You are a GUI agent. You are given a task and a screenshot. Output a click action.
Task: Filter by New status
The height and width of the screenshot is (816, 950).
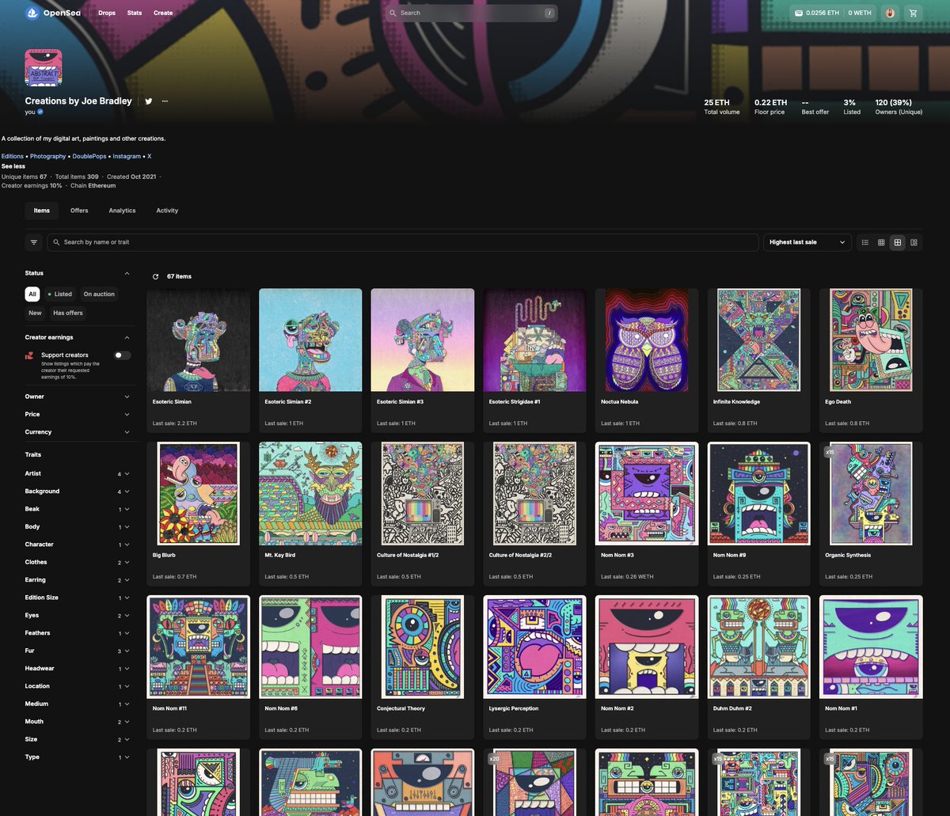[x=35, y=313]
